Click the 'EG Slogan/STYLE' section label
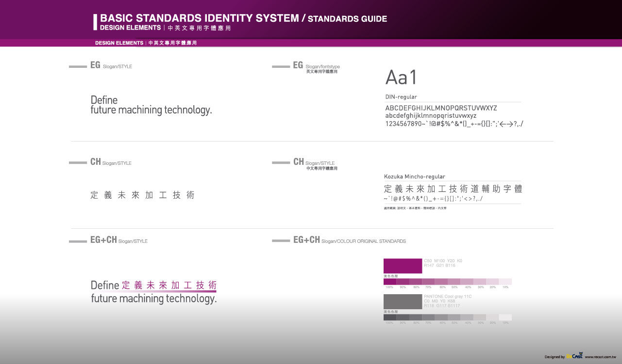This screenshot has width=622, height=364. coord(111,65)
